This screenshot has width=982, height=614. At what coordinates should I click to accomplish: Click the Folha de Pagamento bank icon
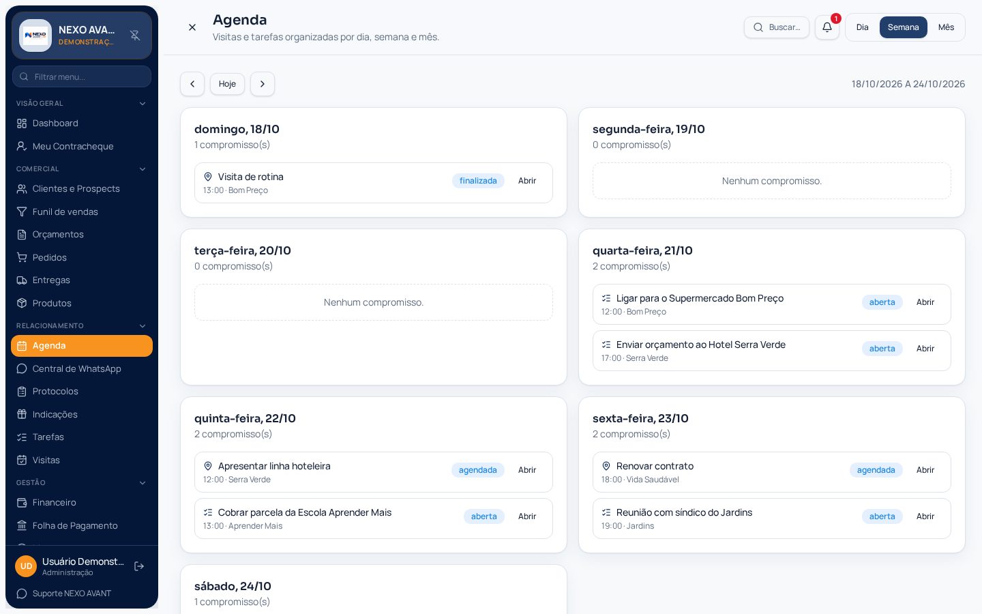pos(22,525)
